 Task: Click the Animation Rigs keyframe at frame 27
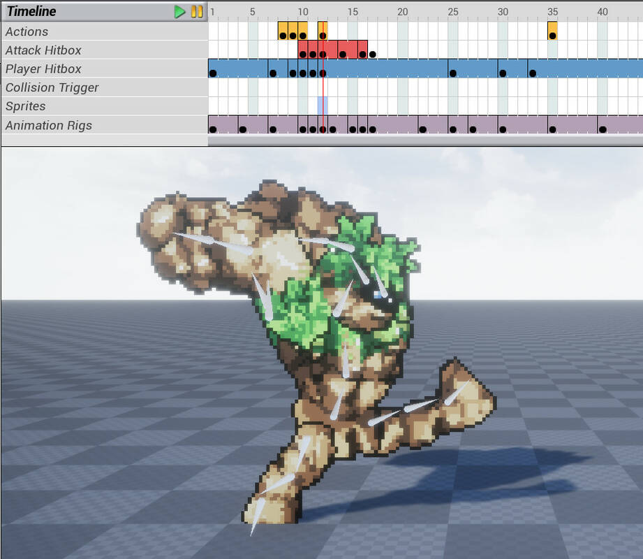[x=473, y=129]
